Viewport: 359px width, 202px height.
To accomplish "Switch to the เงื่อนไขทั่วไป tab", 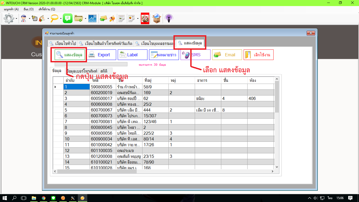I will [63, 43].
